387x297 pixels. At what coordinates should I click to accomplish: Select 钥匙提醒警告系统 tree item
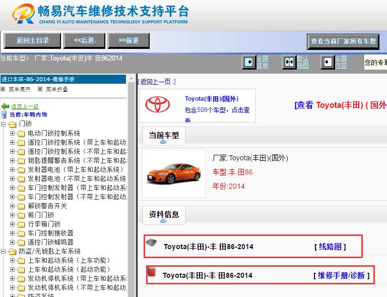[x=77, y=161]
